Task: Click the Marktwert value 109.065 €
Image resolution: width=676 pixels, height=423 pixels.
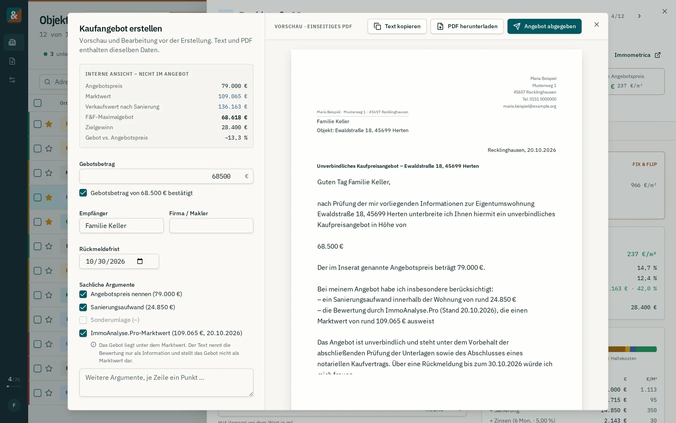Action: pyautogui.click(x=233, y=96)
